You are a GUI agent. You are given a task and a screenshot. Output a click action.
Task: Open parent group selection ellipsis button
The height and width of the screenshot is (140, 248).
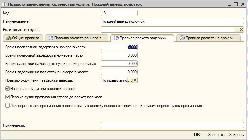click(x=236, y=30)
